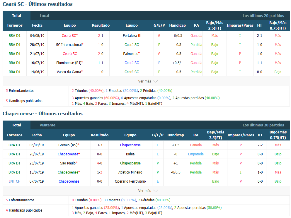The image size is (291, 218).
Task: Open the 4-0 result of Sao Paulo match
Action: [99, 163]
